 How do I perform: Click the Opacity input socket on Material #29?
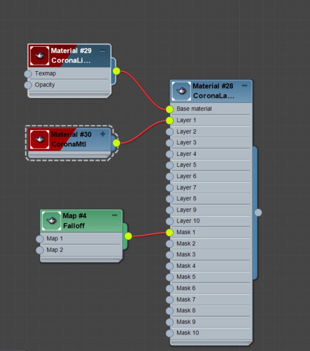[28, 85]
